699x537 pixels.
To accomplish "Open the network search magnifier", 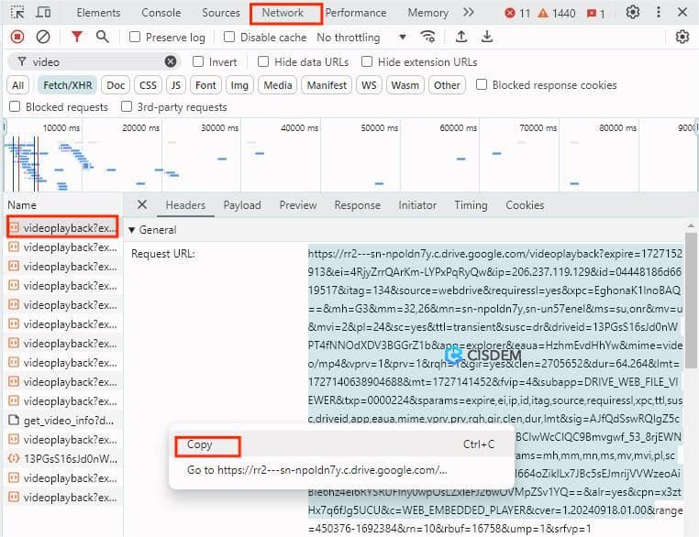I will coord(102,37).
